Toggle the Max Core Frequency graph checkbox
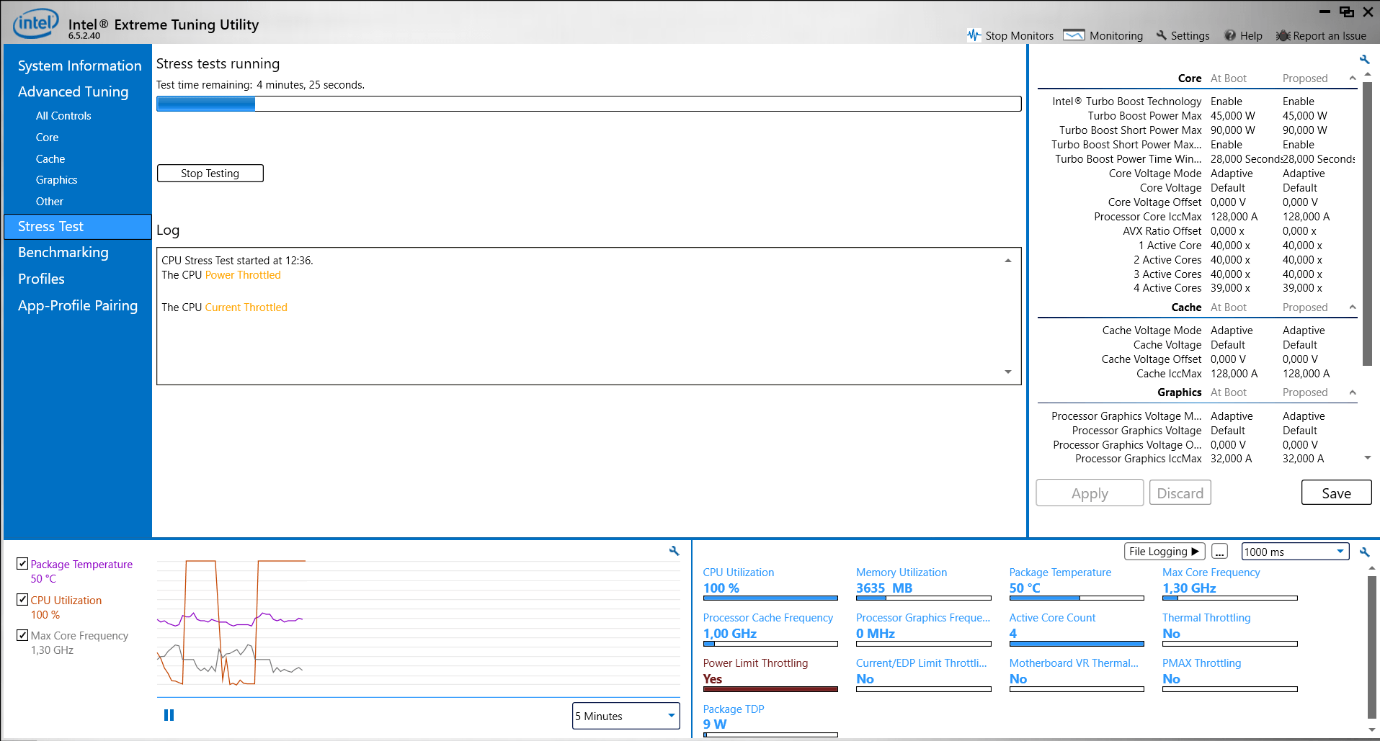The image size is (1380, 741). click(22, 635)
